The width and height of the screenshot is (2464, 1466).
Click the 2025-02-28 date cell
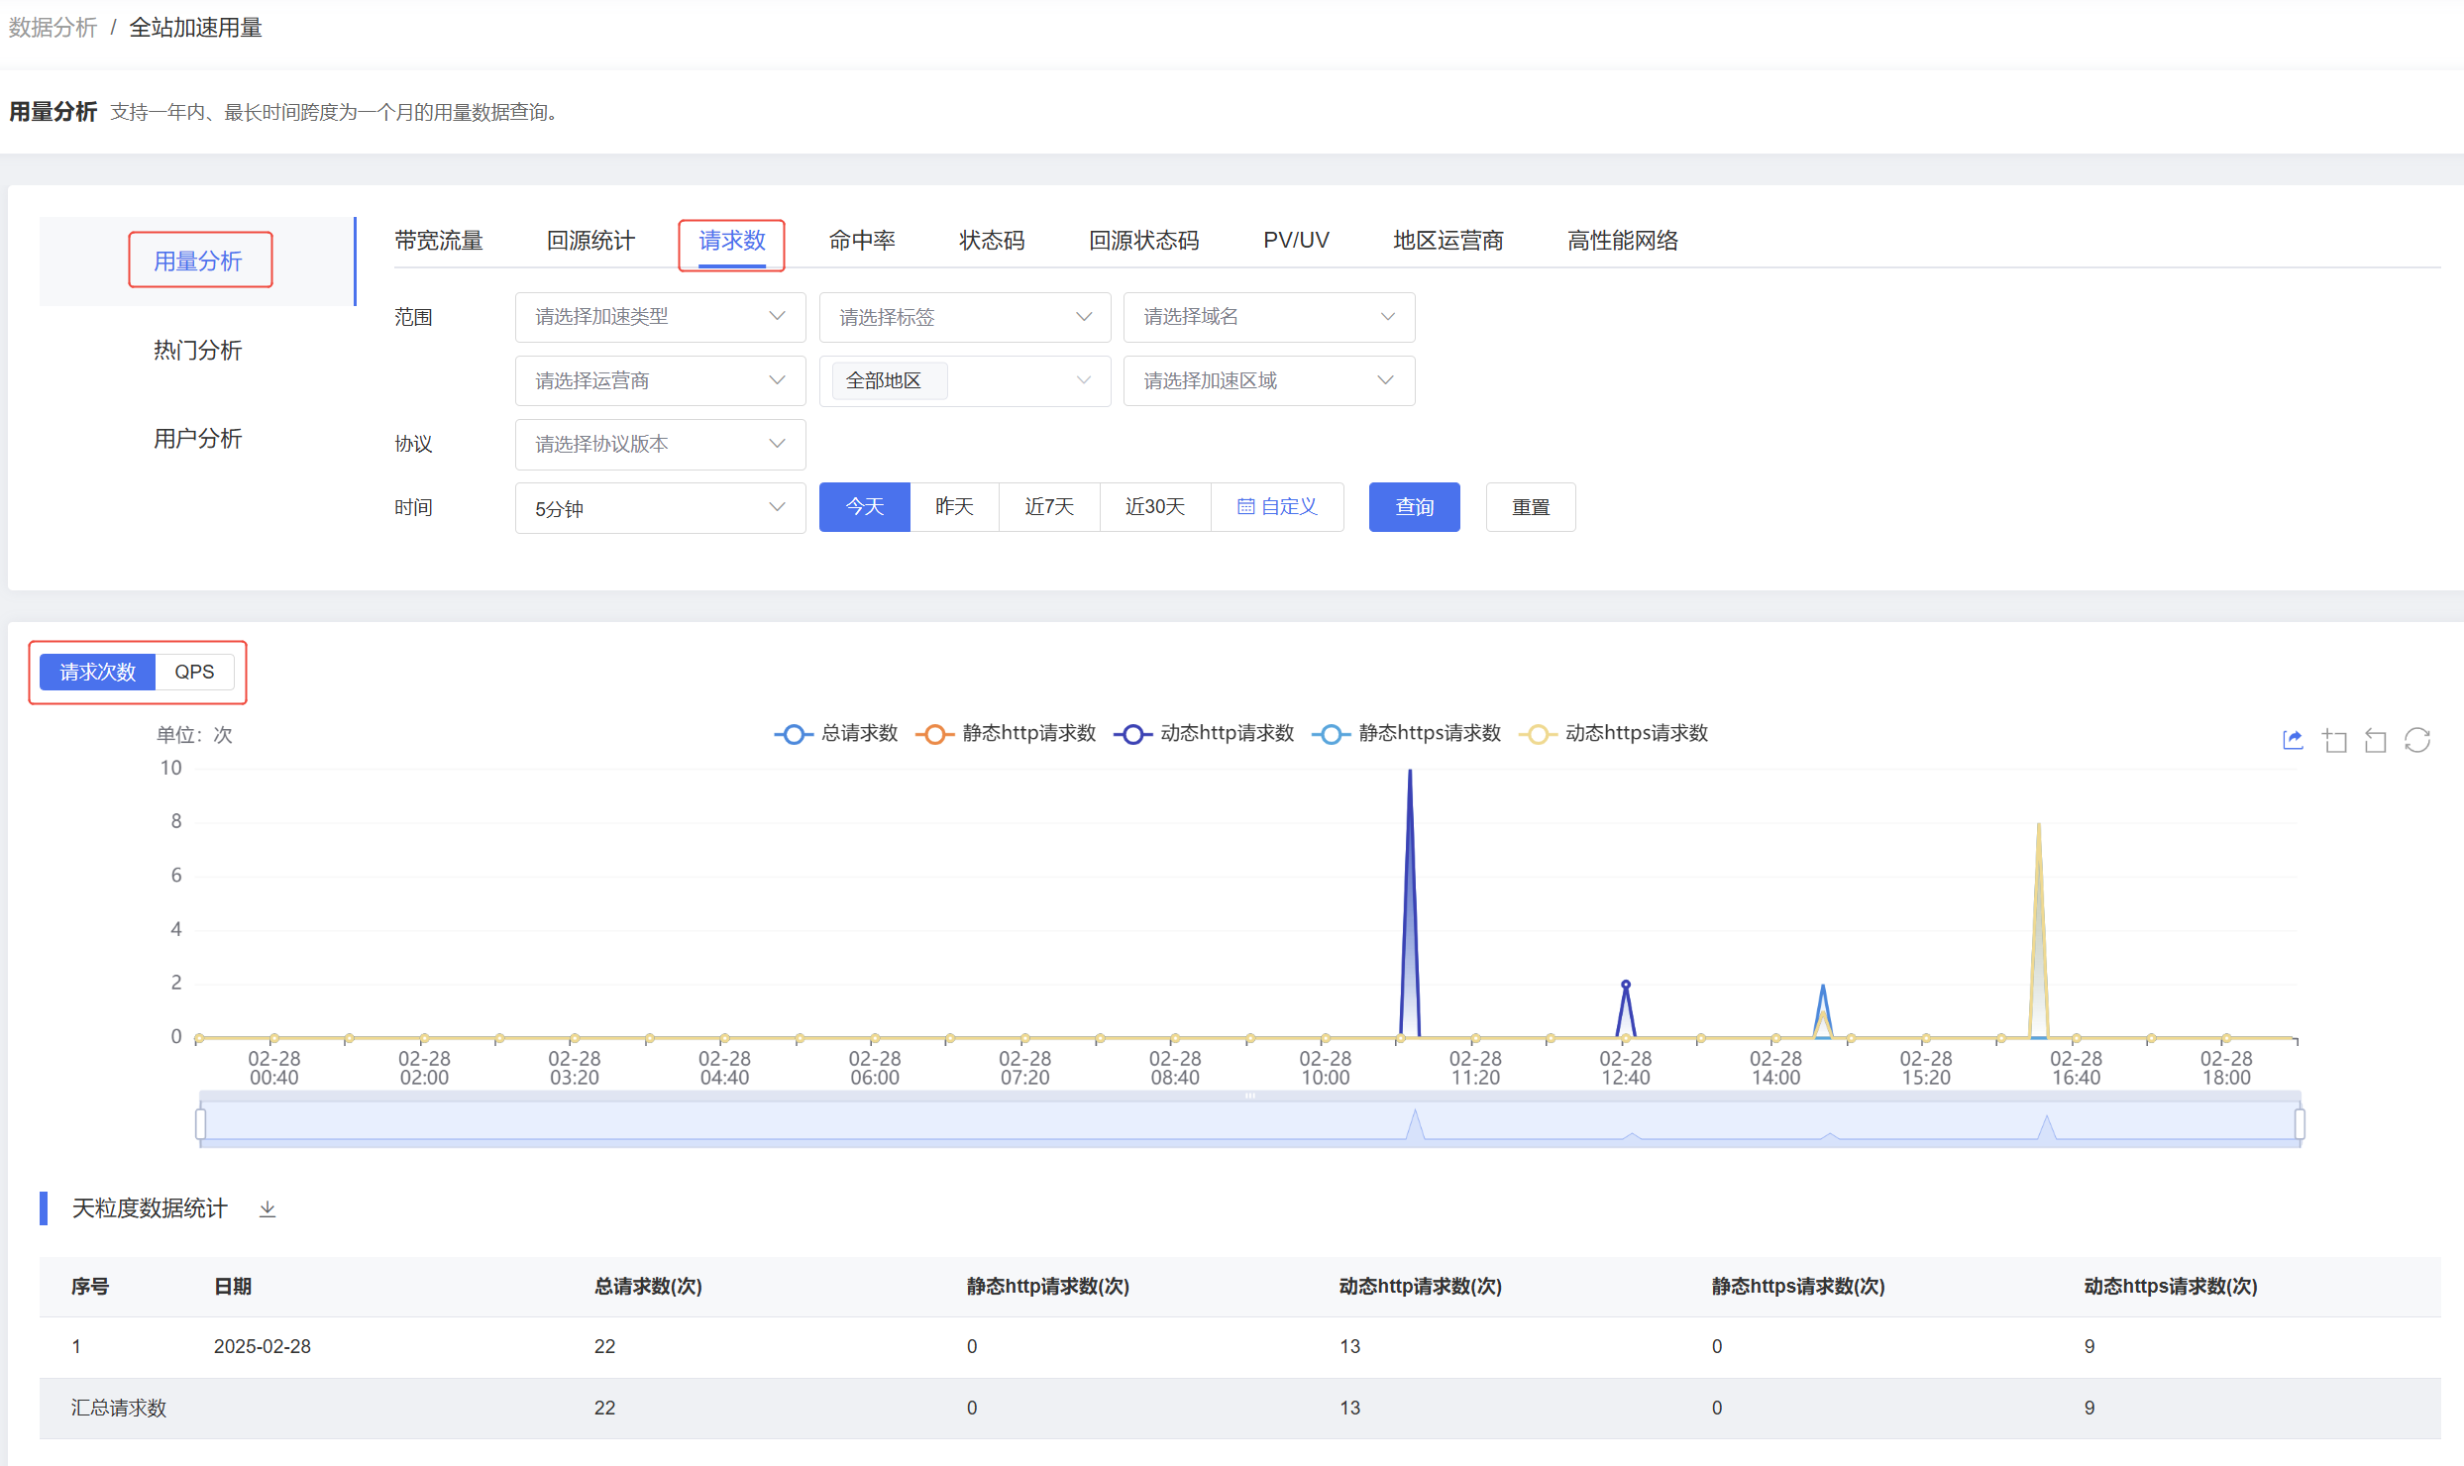pos(263,1347)
